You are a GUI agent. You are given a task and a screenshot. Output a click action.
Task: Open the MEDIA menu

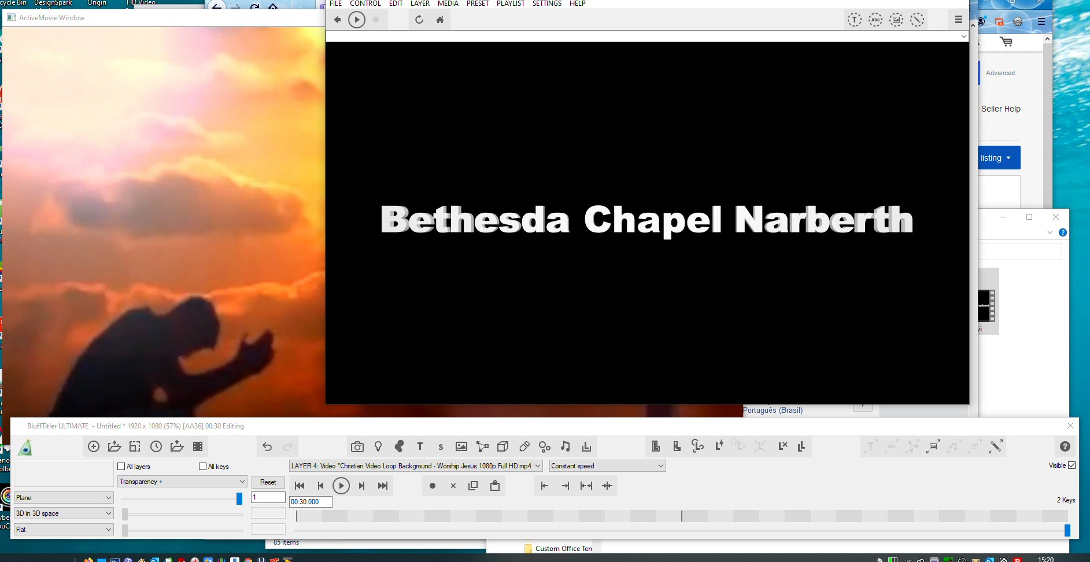(448, 3)
